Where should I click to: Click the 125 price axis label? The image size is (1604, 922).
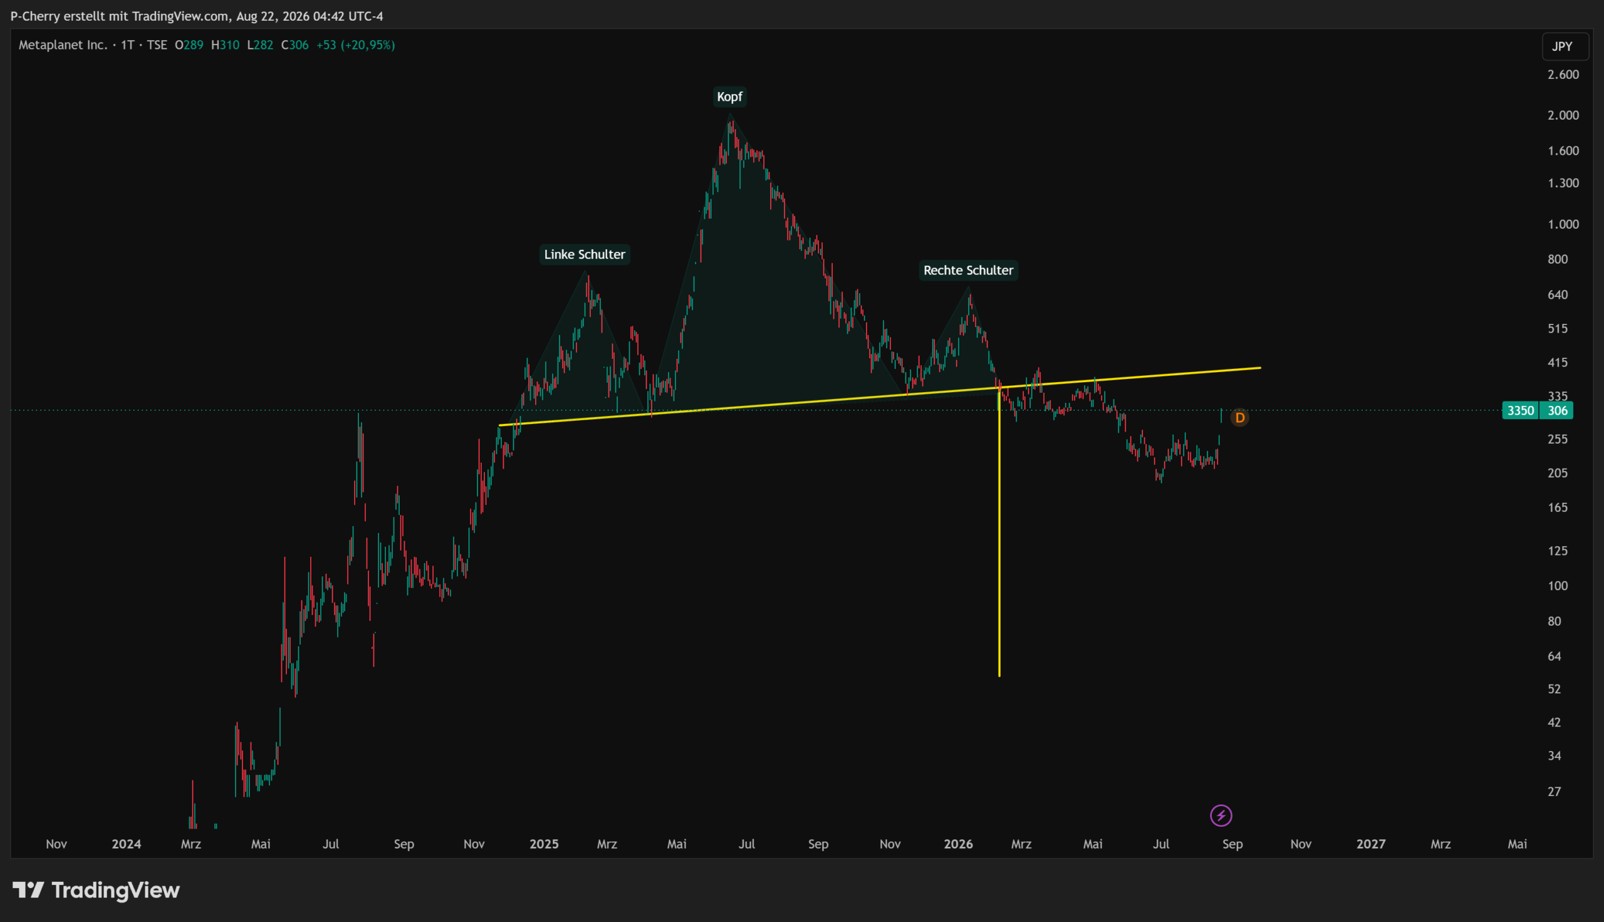pos(1557,551)
